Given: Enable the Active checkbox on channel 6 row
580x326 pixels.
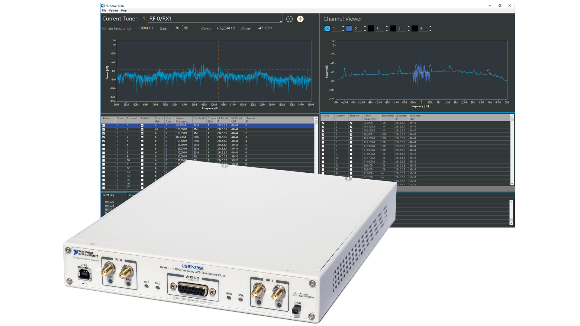Looking at the screenshot, I should 103,145.
